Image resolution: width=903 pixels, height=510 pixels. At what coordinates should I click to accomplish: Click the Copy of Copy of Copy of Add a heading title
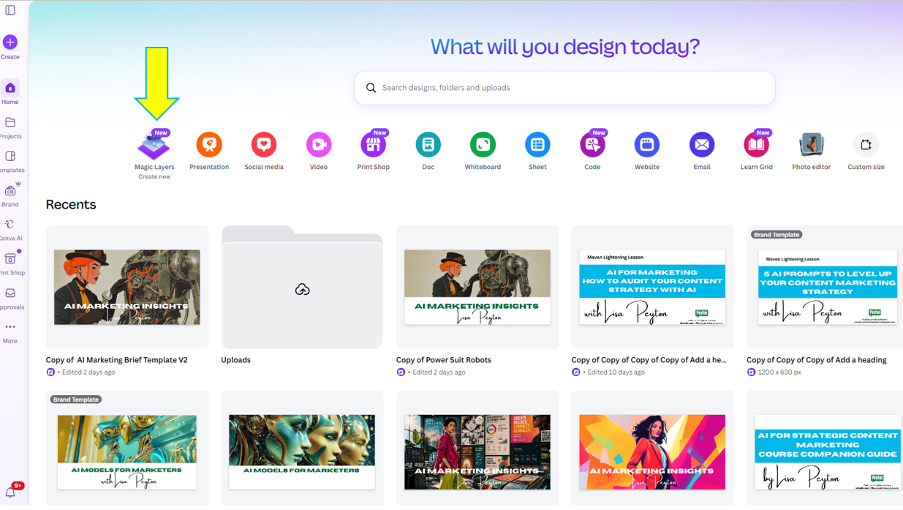point(817,360)
